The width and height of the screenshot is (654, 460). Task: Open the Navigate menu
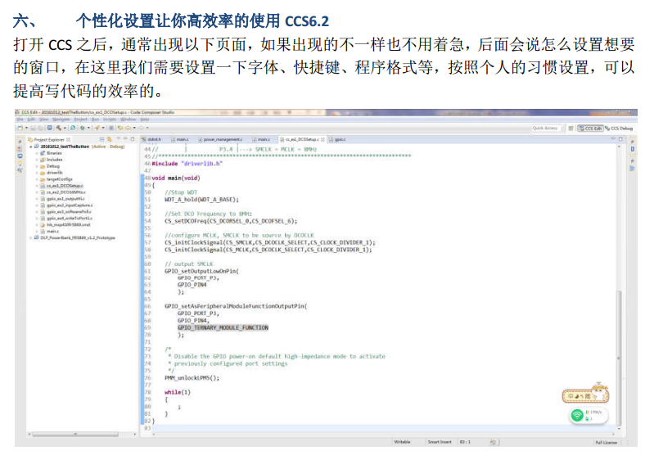[x=61, y=120]
